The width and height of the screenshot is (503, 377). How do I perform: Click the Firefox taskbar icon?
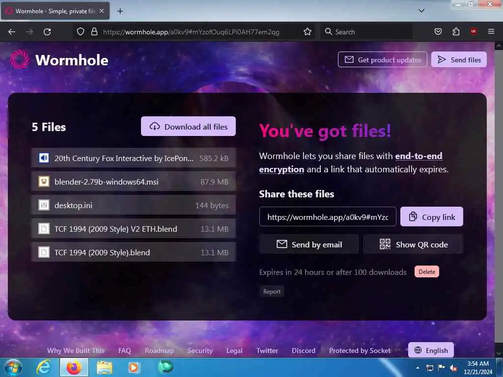[74, 367]
